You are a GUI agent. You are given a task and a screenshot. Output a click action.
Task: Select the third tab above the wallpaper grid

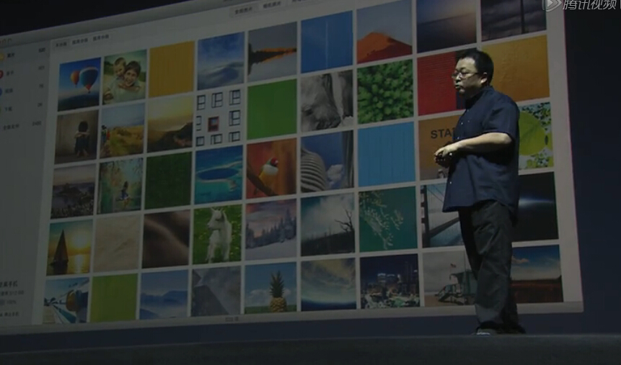pos(100,38)
